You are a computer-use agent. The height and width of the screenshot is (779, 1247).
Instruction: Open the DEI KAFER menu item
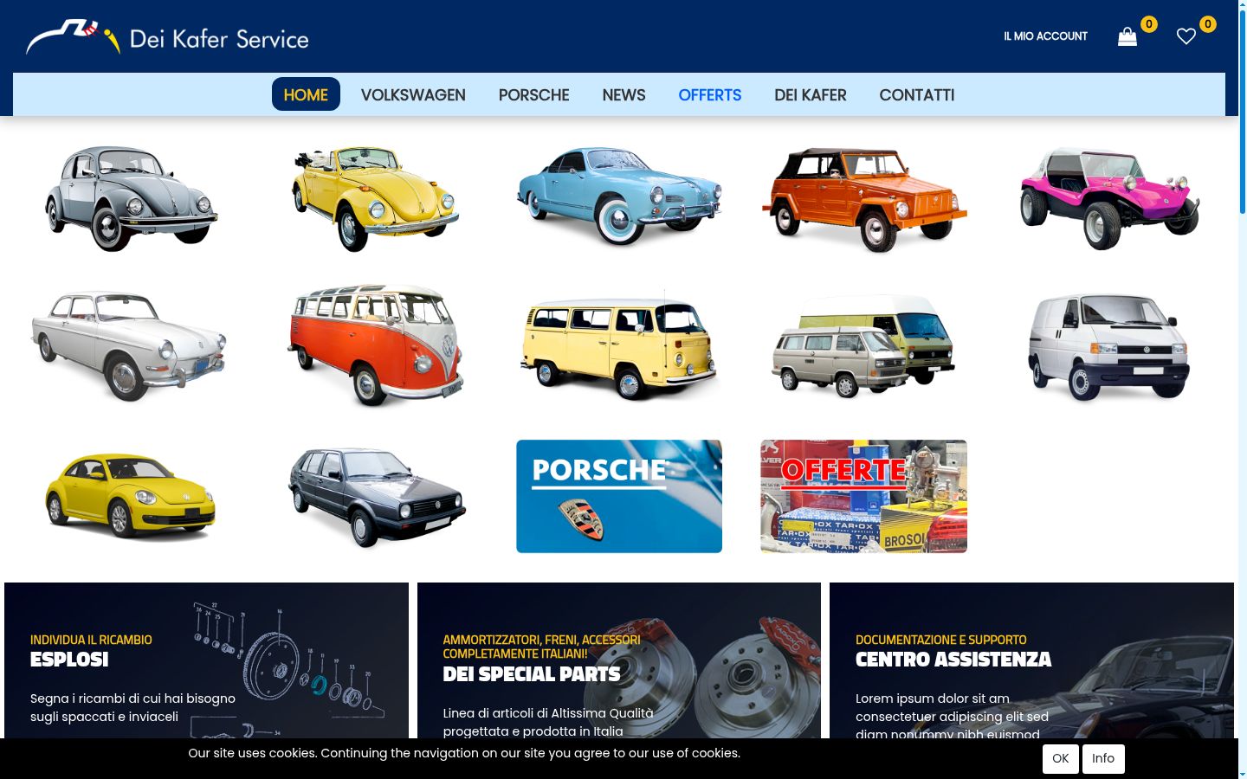811,94
